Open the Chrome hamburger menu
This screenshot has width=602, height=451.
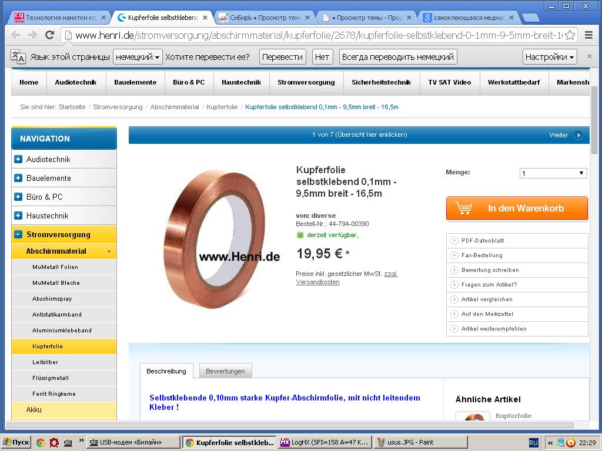588,35
